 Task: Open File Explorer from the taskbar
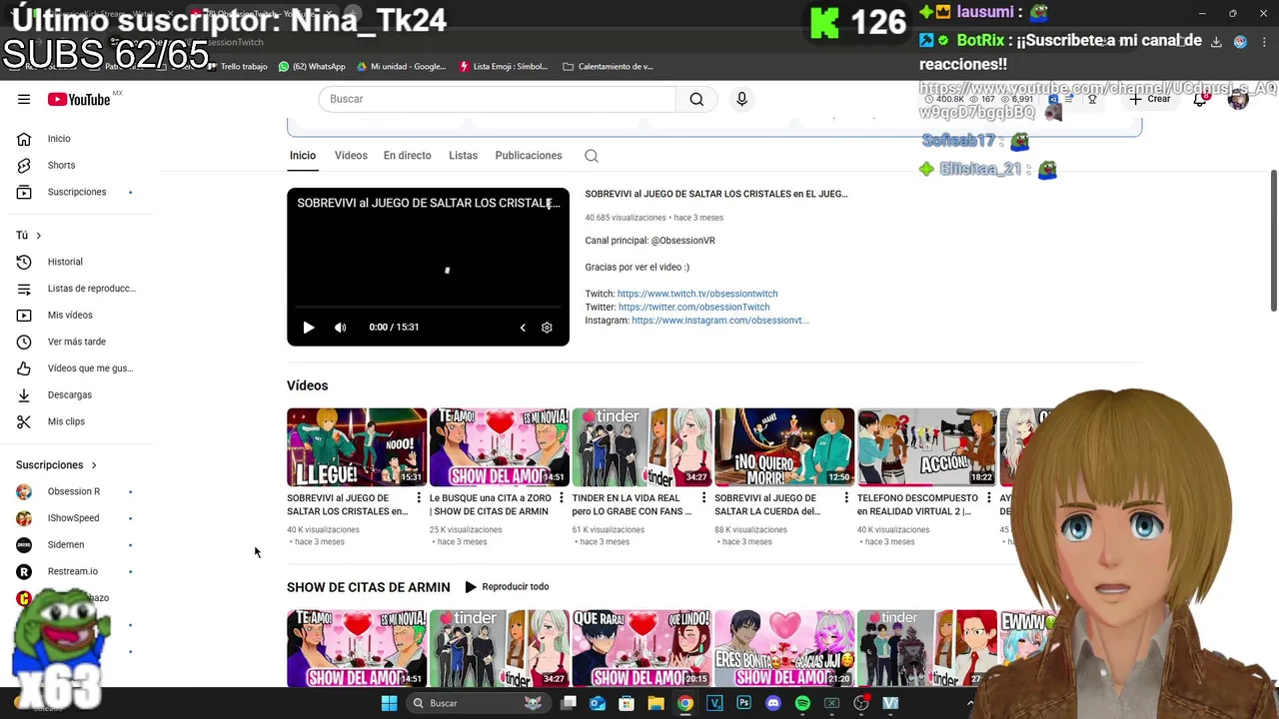point(655,703)
